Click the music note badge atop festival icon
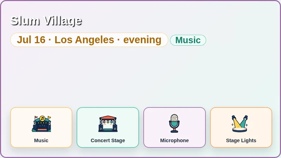The width and height of the screenshot is (281, 158). [x=42, y=118]
